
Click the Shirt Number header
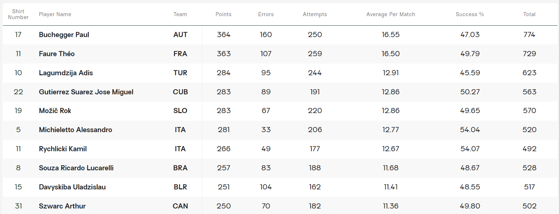pyautogui.click(x=18, y=14)
